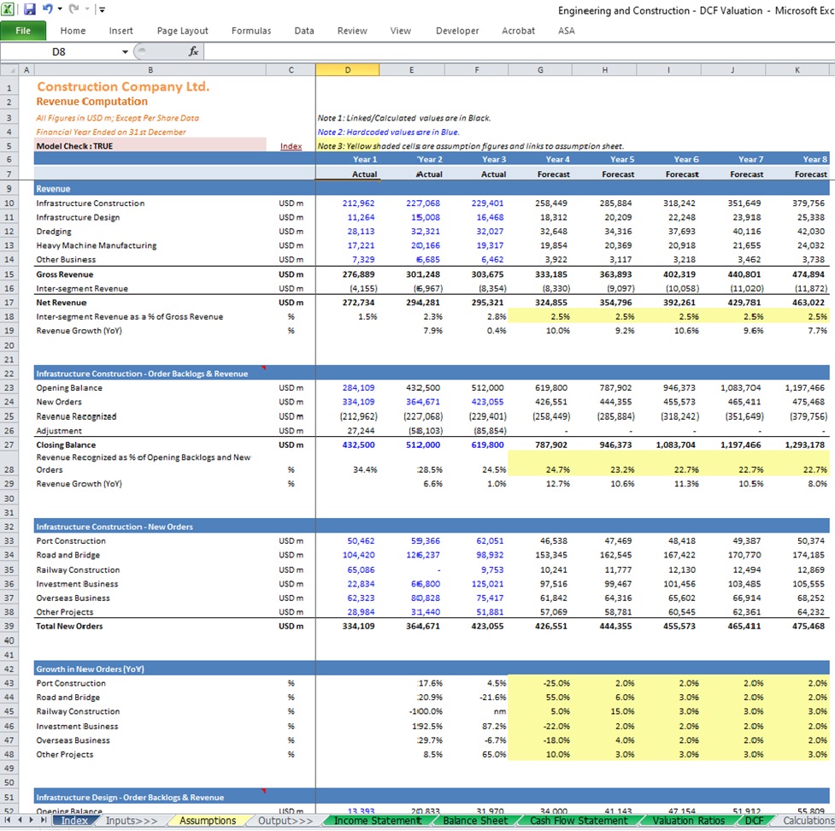Open the Undo history dropdown arrow
Viewport: 835px width, 831px height.
(x=60, y=9)
